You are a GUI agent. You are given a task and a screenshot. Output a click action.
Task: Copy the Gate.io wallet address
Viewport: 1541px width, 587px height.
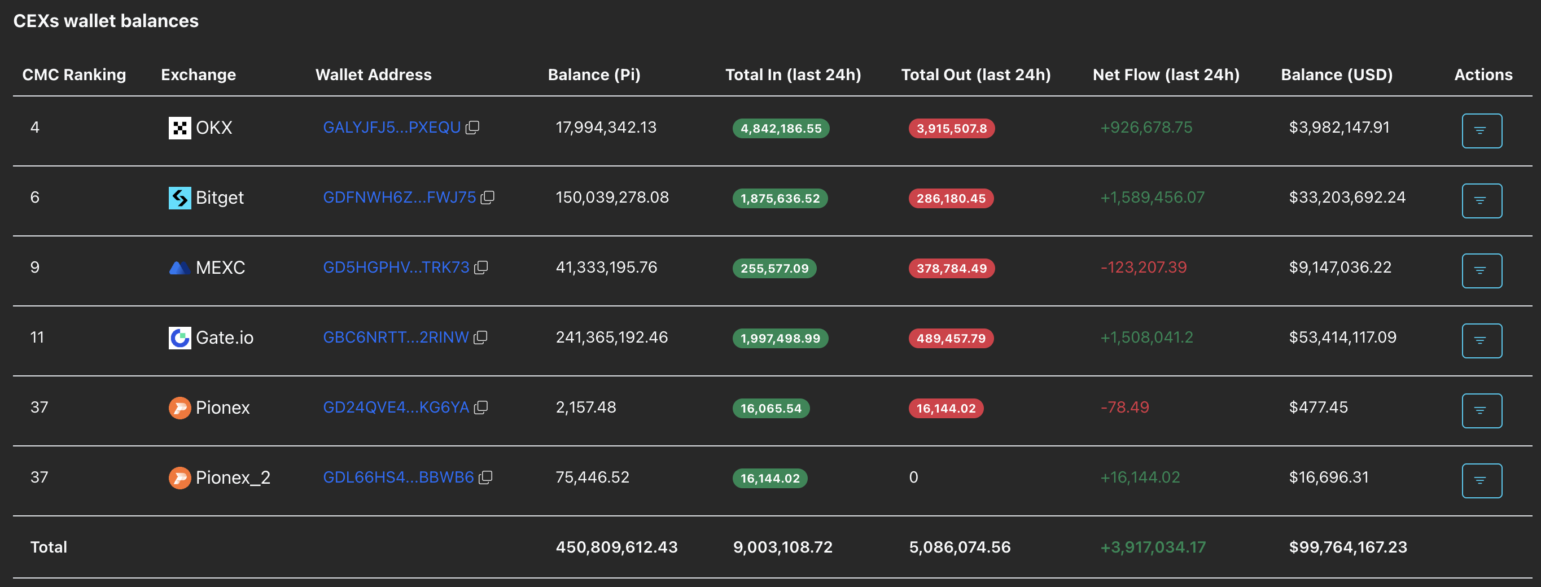(x=480, y=338)
